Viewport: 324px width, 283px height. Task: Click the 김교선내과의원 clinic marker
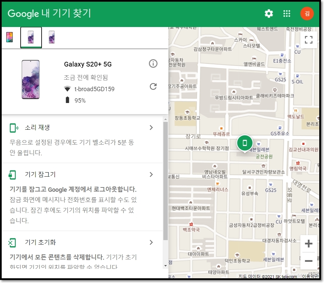(303, 144)
